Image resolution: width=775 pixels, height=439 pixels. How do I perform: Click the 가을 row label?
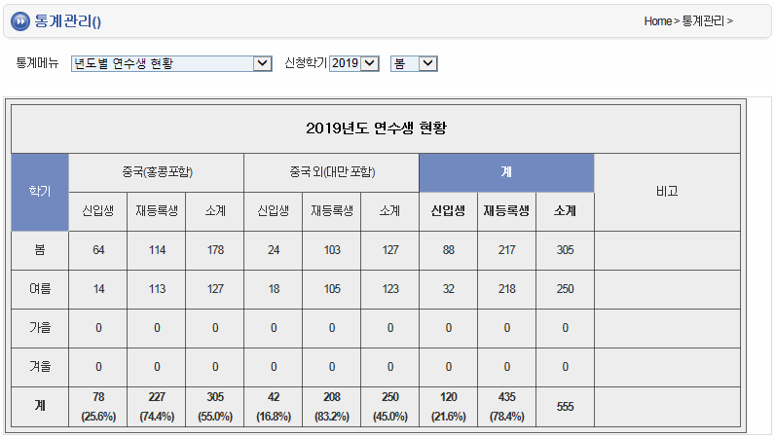40,328
